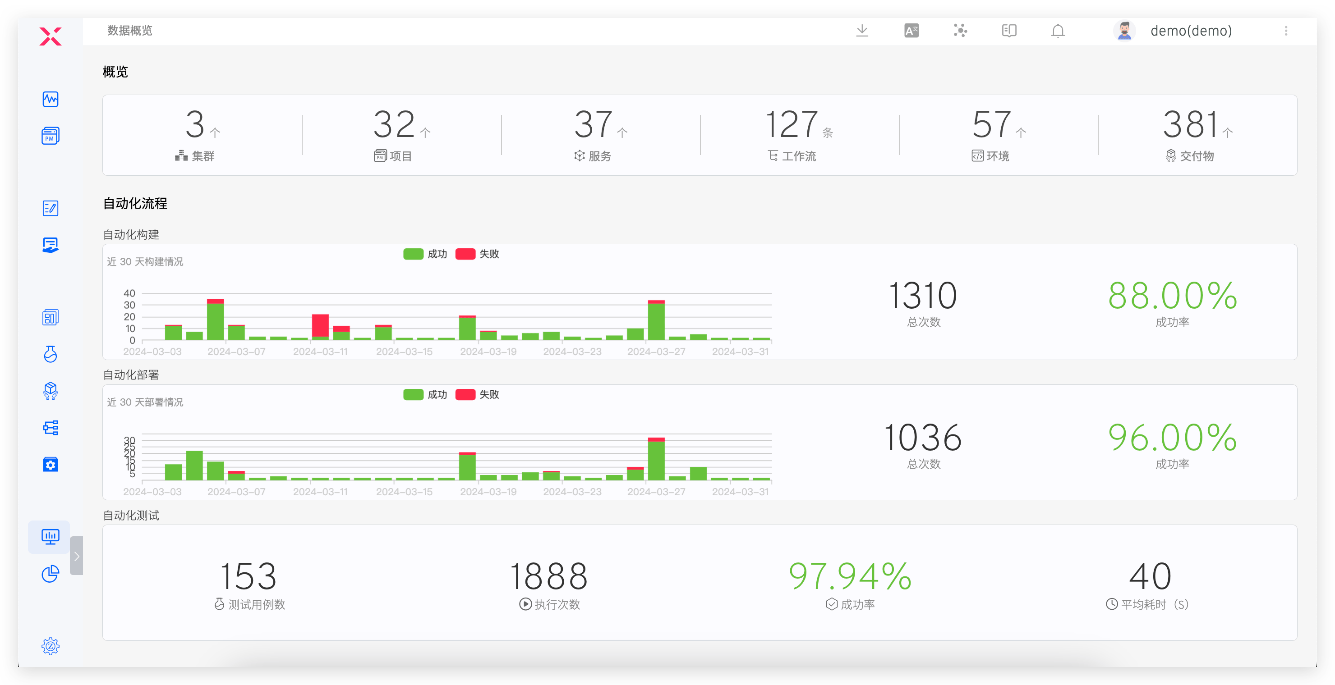Click the pie chart insights sidebar icon
The image size is (1335, 685).
point(50,574)
